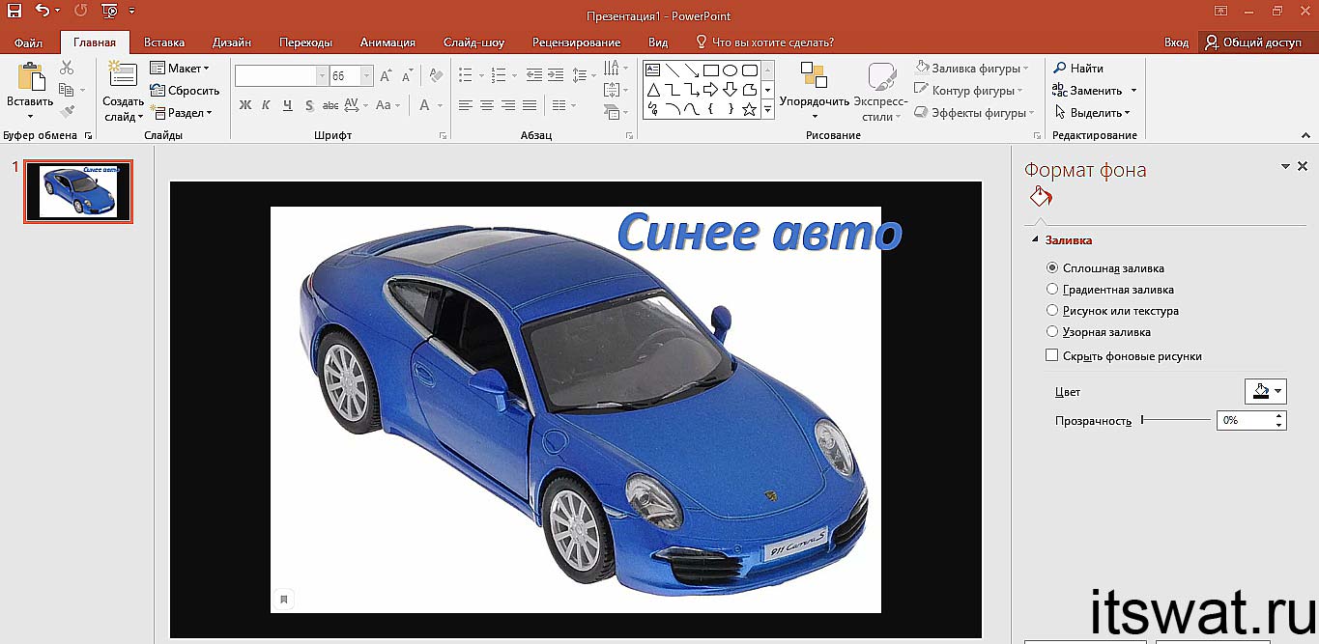Open the Цвет fill color picker

tap(1265, 391)
